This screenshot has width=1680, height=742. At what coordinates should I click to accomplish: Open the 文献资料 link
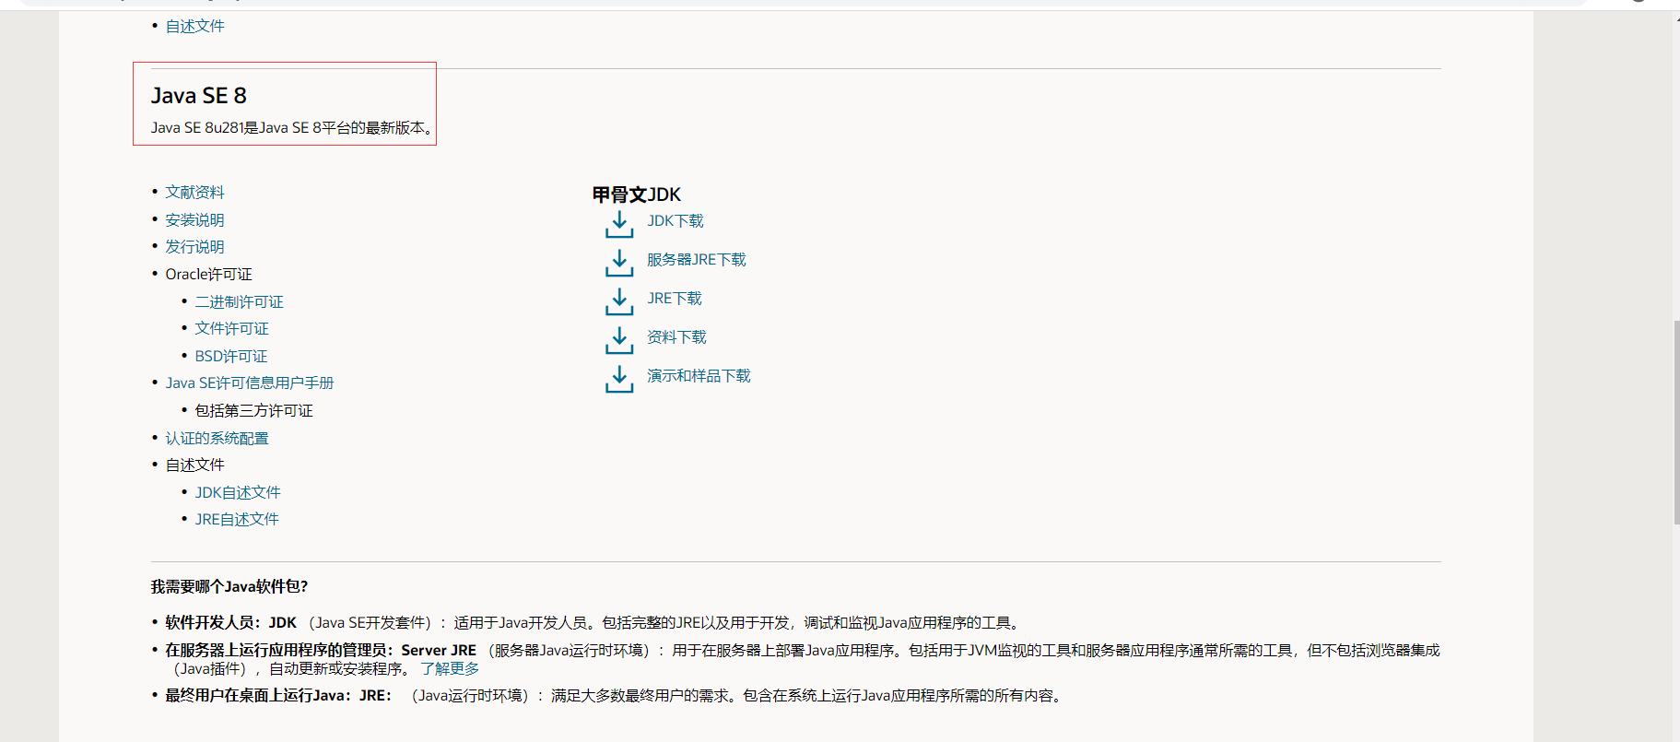tap(194, 193)
